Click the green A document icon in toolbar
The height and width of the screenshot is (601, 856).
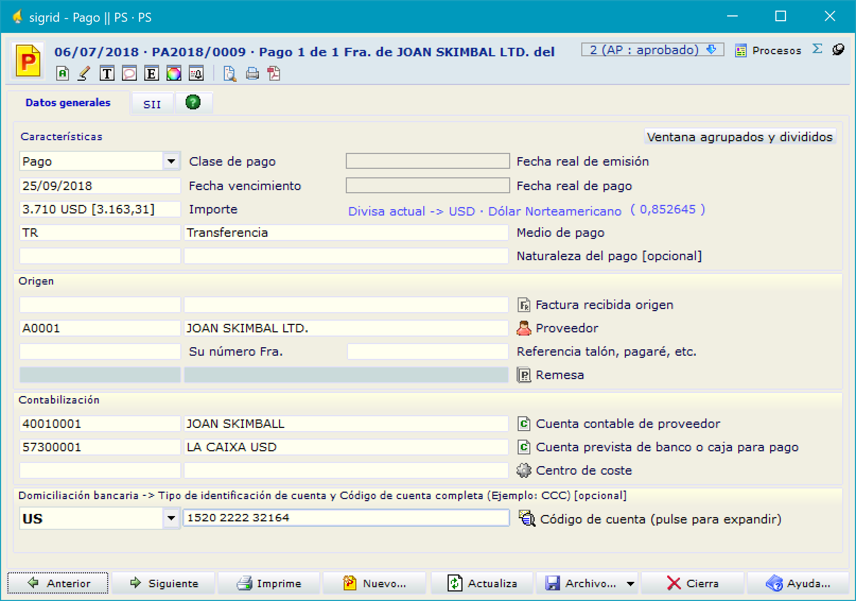tap(63, 73)
